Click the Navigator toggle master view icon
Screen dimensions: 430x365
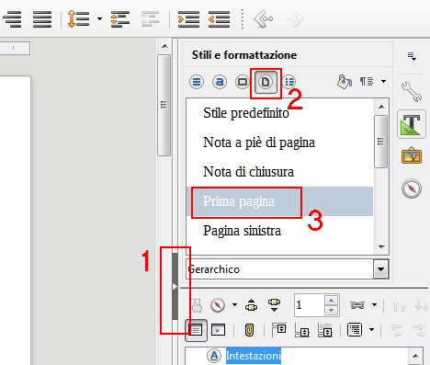pos(197,305)
